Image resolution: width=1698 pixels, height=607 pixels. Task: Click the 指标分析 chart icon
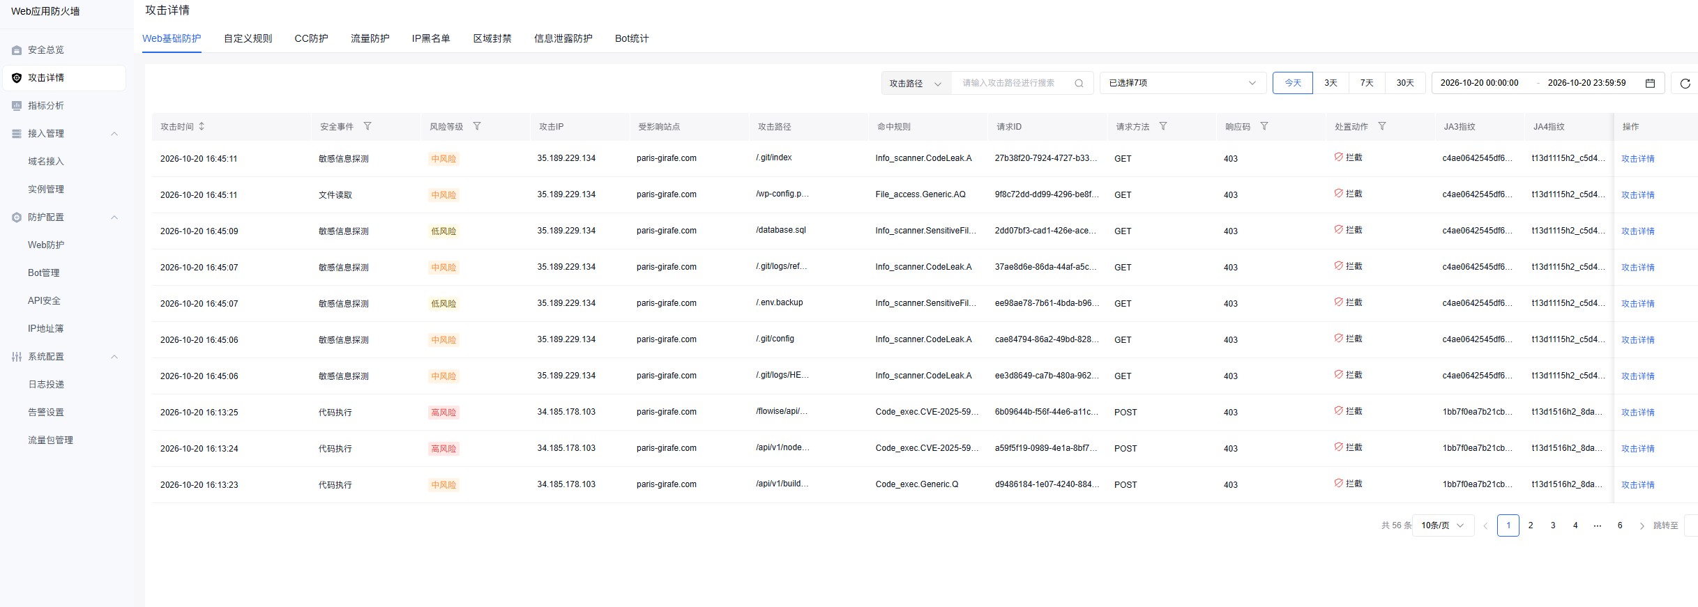17,106
